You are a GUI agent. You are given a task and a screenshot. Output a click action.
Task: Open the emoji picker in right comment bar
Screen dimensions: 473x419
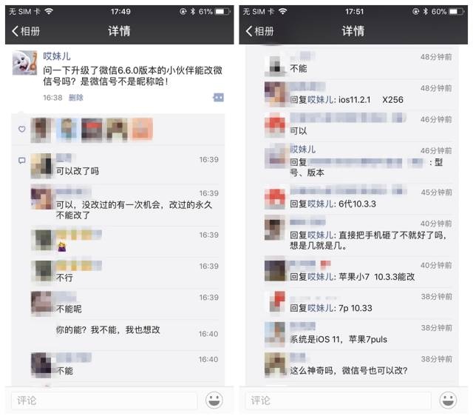coord(448,400)
